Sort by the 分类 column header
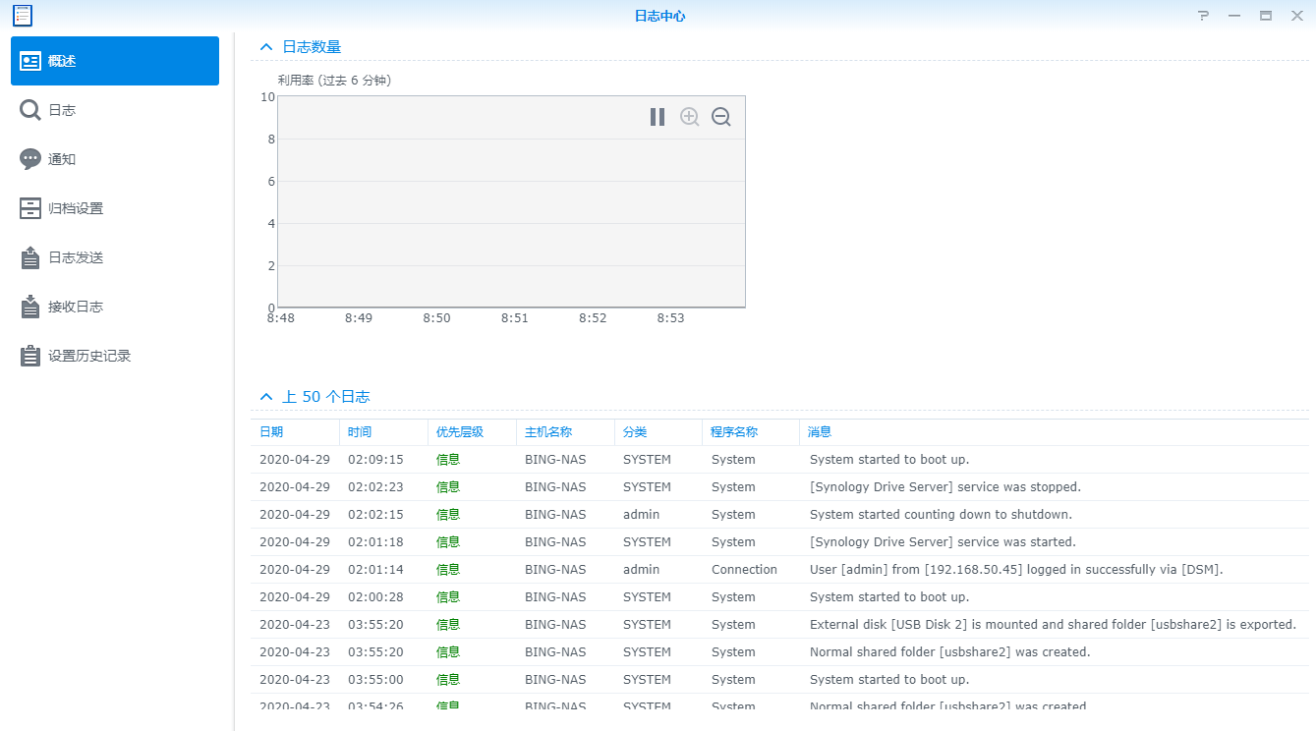The image size is (1316, 731). click(658, 432)
